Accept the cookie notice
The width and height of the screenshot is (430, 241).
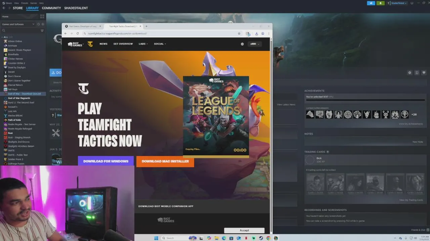click(x=244, y=230)
